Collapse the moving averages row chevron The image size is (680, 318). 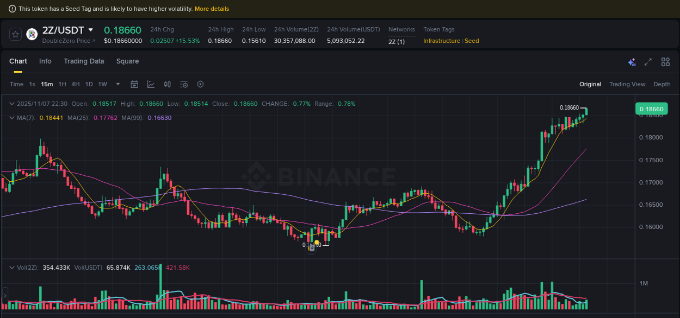(12, 117)
